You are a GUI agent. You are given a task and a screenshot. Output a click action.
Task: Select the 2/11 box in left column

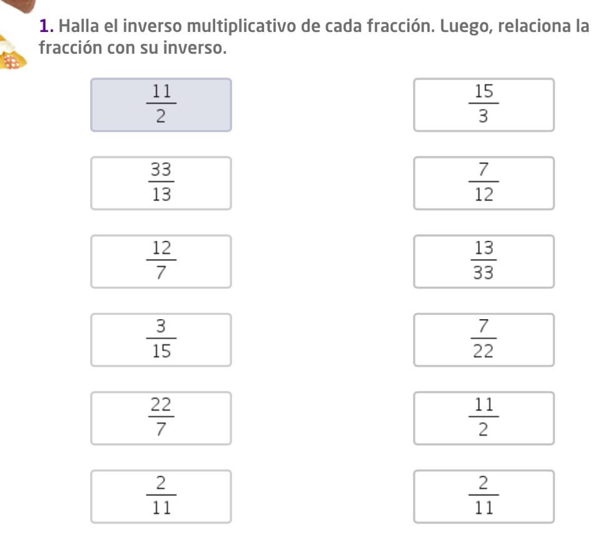coord(161,496)
